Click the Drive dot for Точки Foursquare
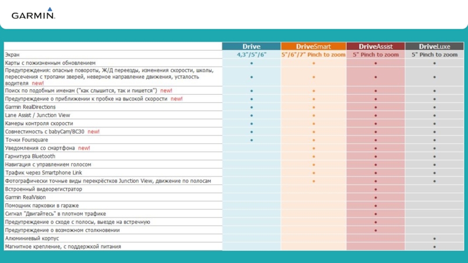 pos(252,140)
